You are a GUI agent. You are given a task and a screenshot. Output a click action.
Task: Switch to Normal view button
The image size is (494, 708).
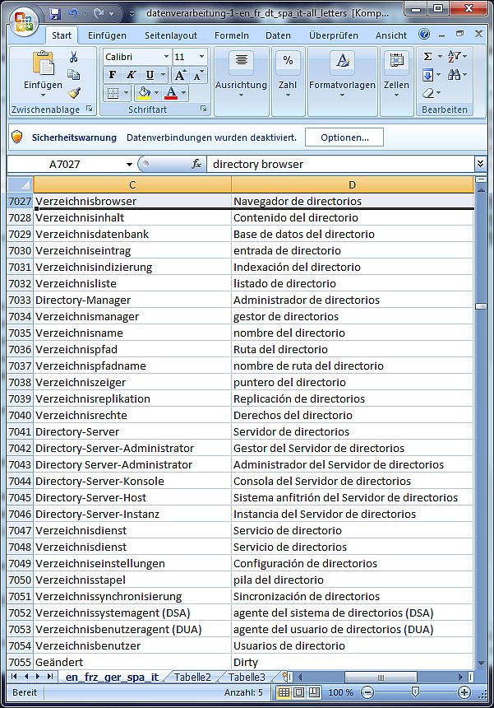pyautogui.click(x=284, y=692)
